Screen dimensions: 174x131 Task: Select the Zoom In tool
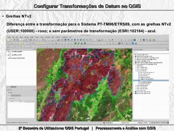(34, 40)
